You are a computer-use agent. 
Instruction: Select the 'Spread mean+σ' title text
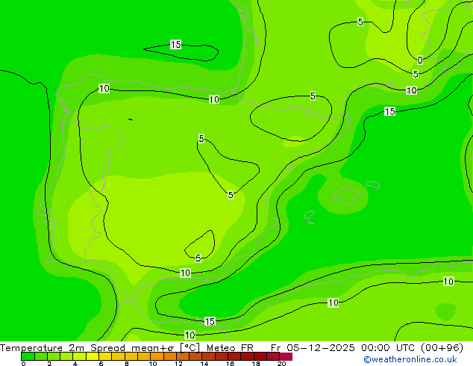pos(132,348)
